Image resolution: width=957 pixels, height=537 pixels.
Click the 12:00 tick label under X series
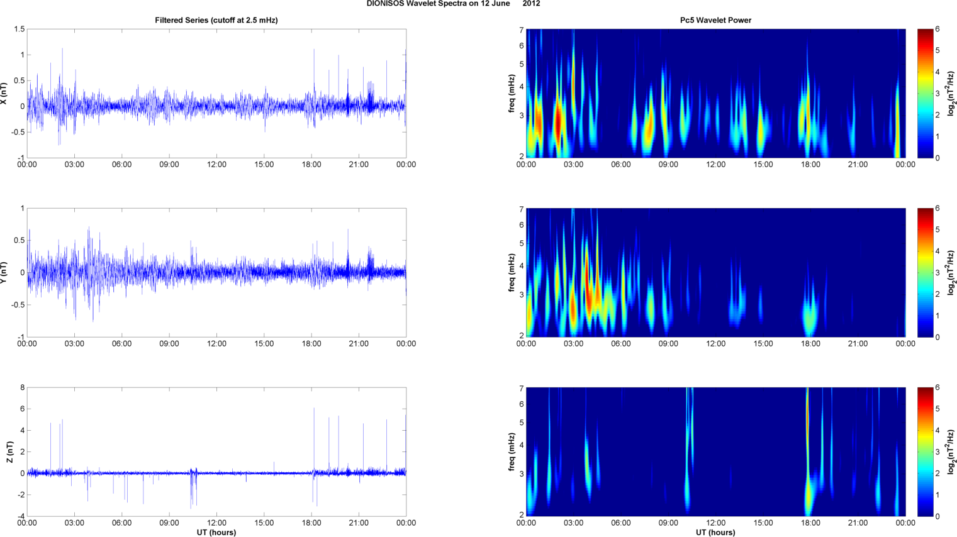(216, 165)
